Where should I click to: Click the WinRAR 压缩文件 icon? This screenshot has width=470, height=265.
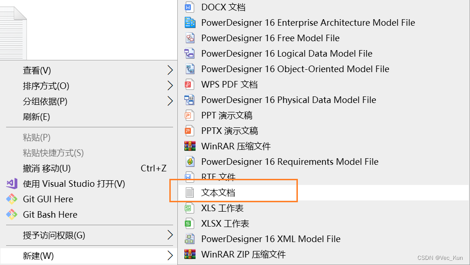click(190, 146)
